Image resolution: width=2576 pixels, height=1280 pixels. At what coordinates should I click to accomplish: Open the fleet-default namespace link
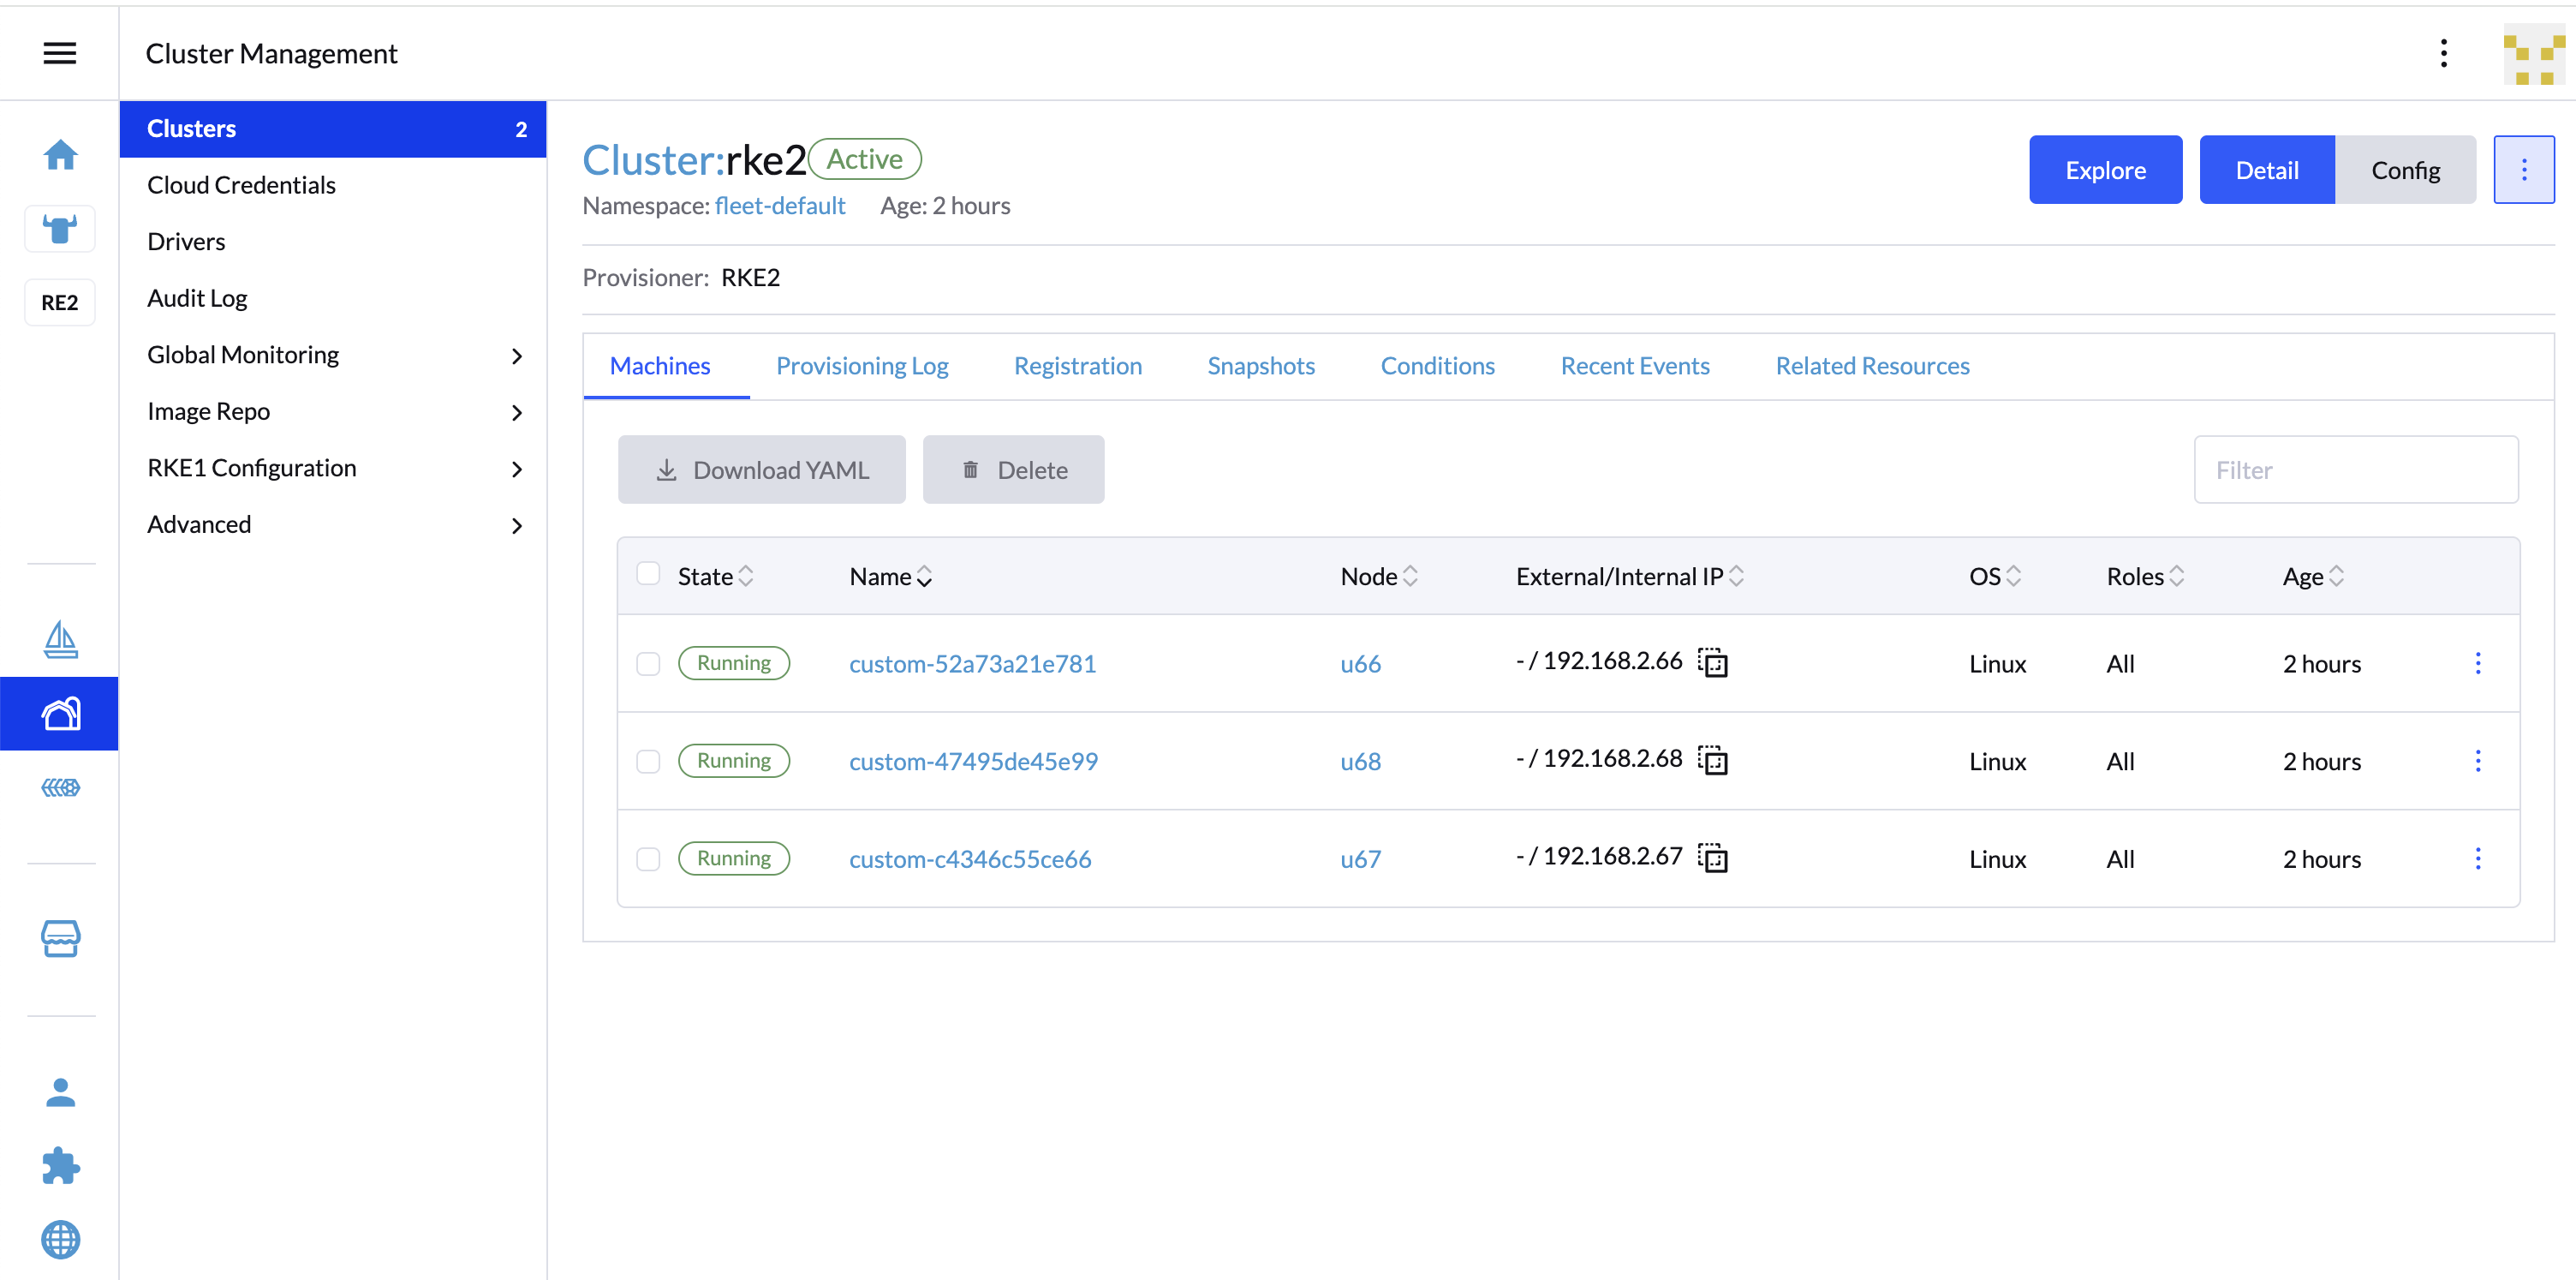point(780,206)
